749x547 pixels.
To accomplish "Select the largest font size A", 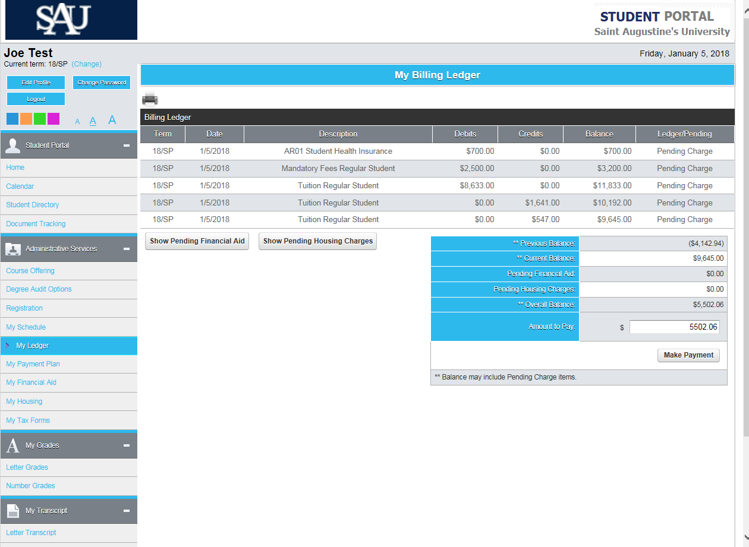I will [x=112, y=121].
